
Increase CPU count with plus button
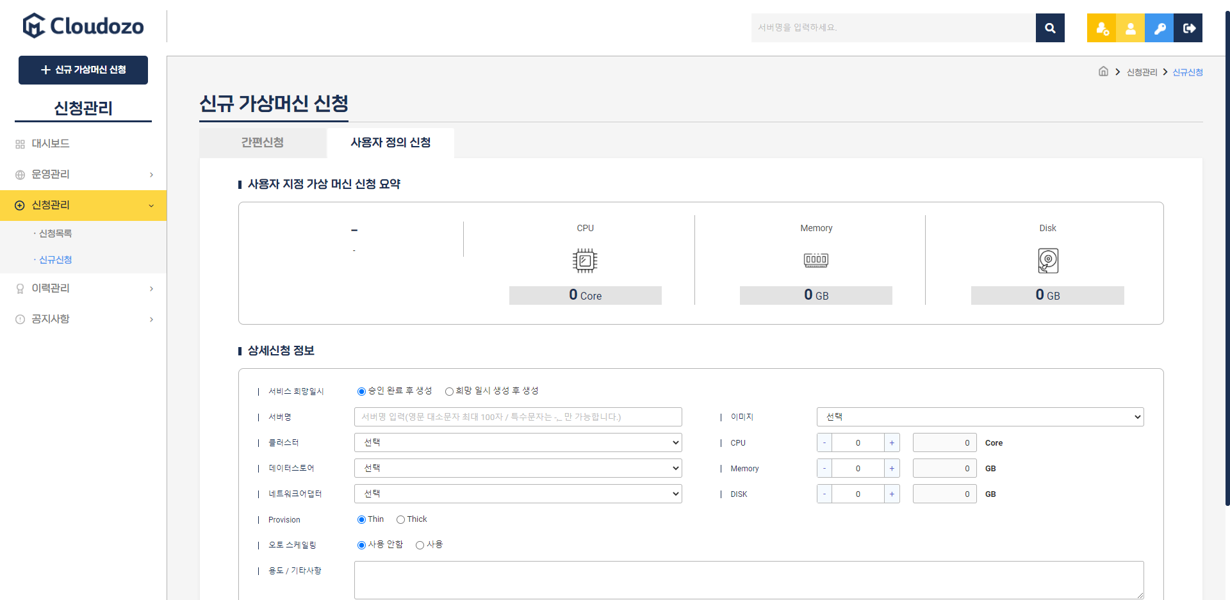[x=892, y=442]
